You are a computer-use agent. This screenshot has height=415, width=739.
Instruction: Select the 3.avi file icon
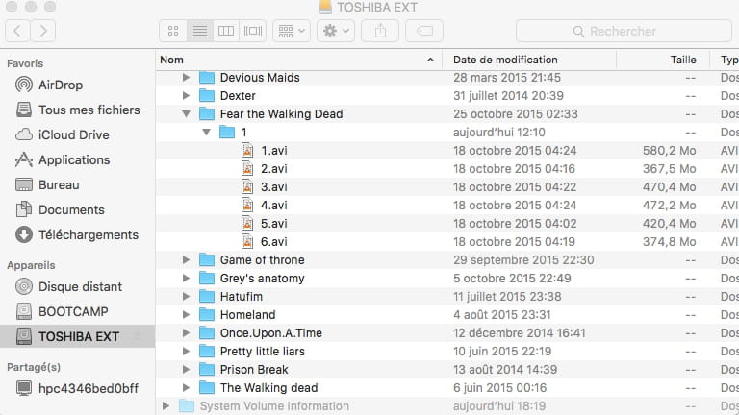pyautogui.click(x=247, y=186)
